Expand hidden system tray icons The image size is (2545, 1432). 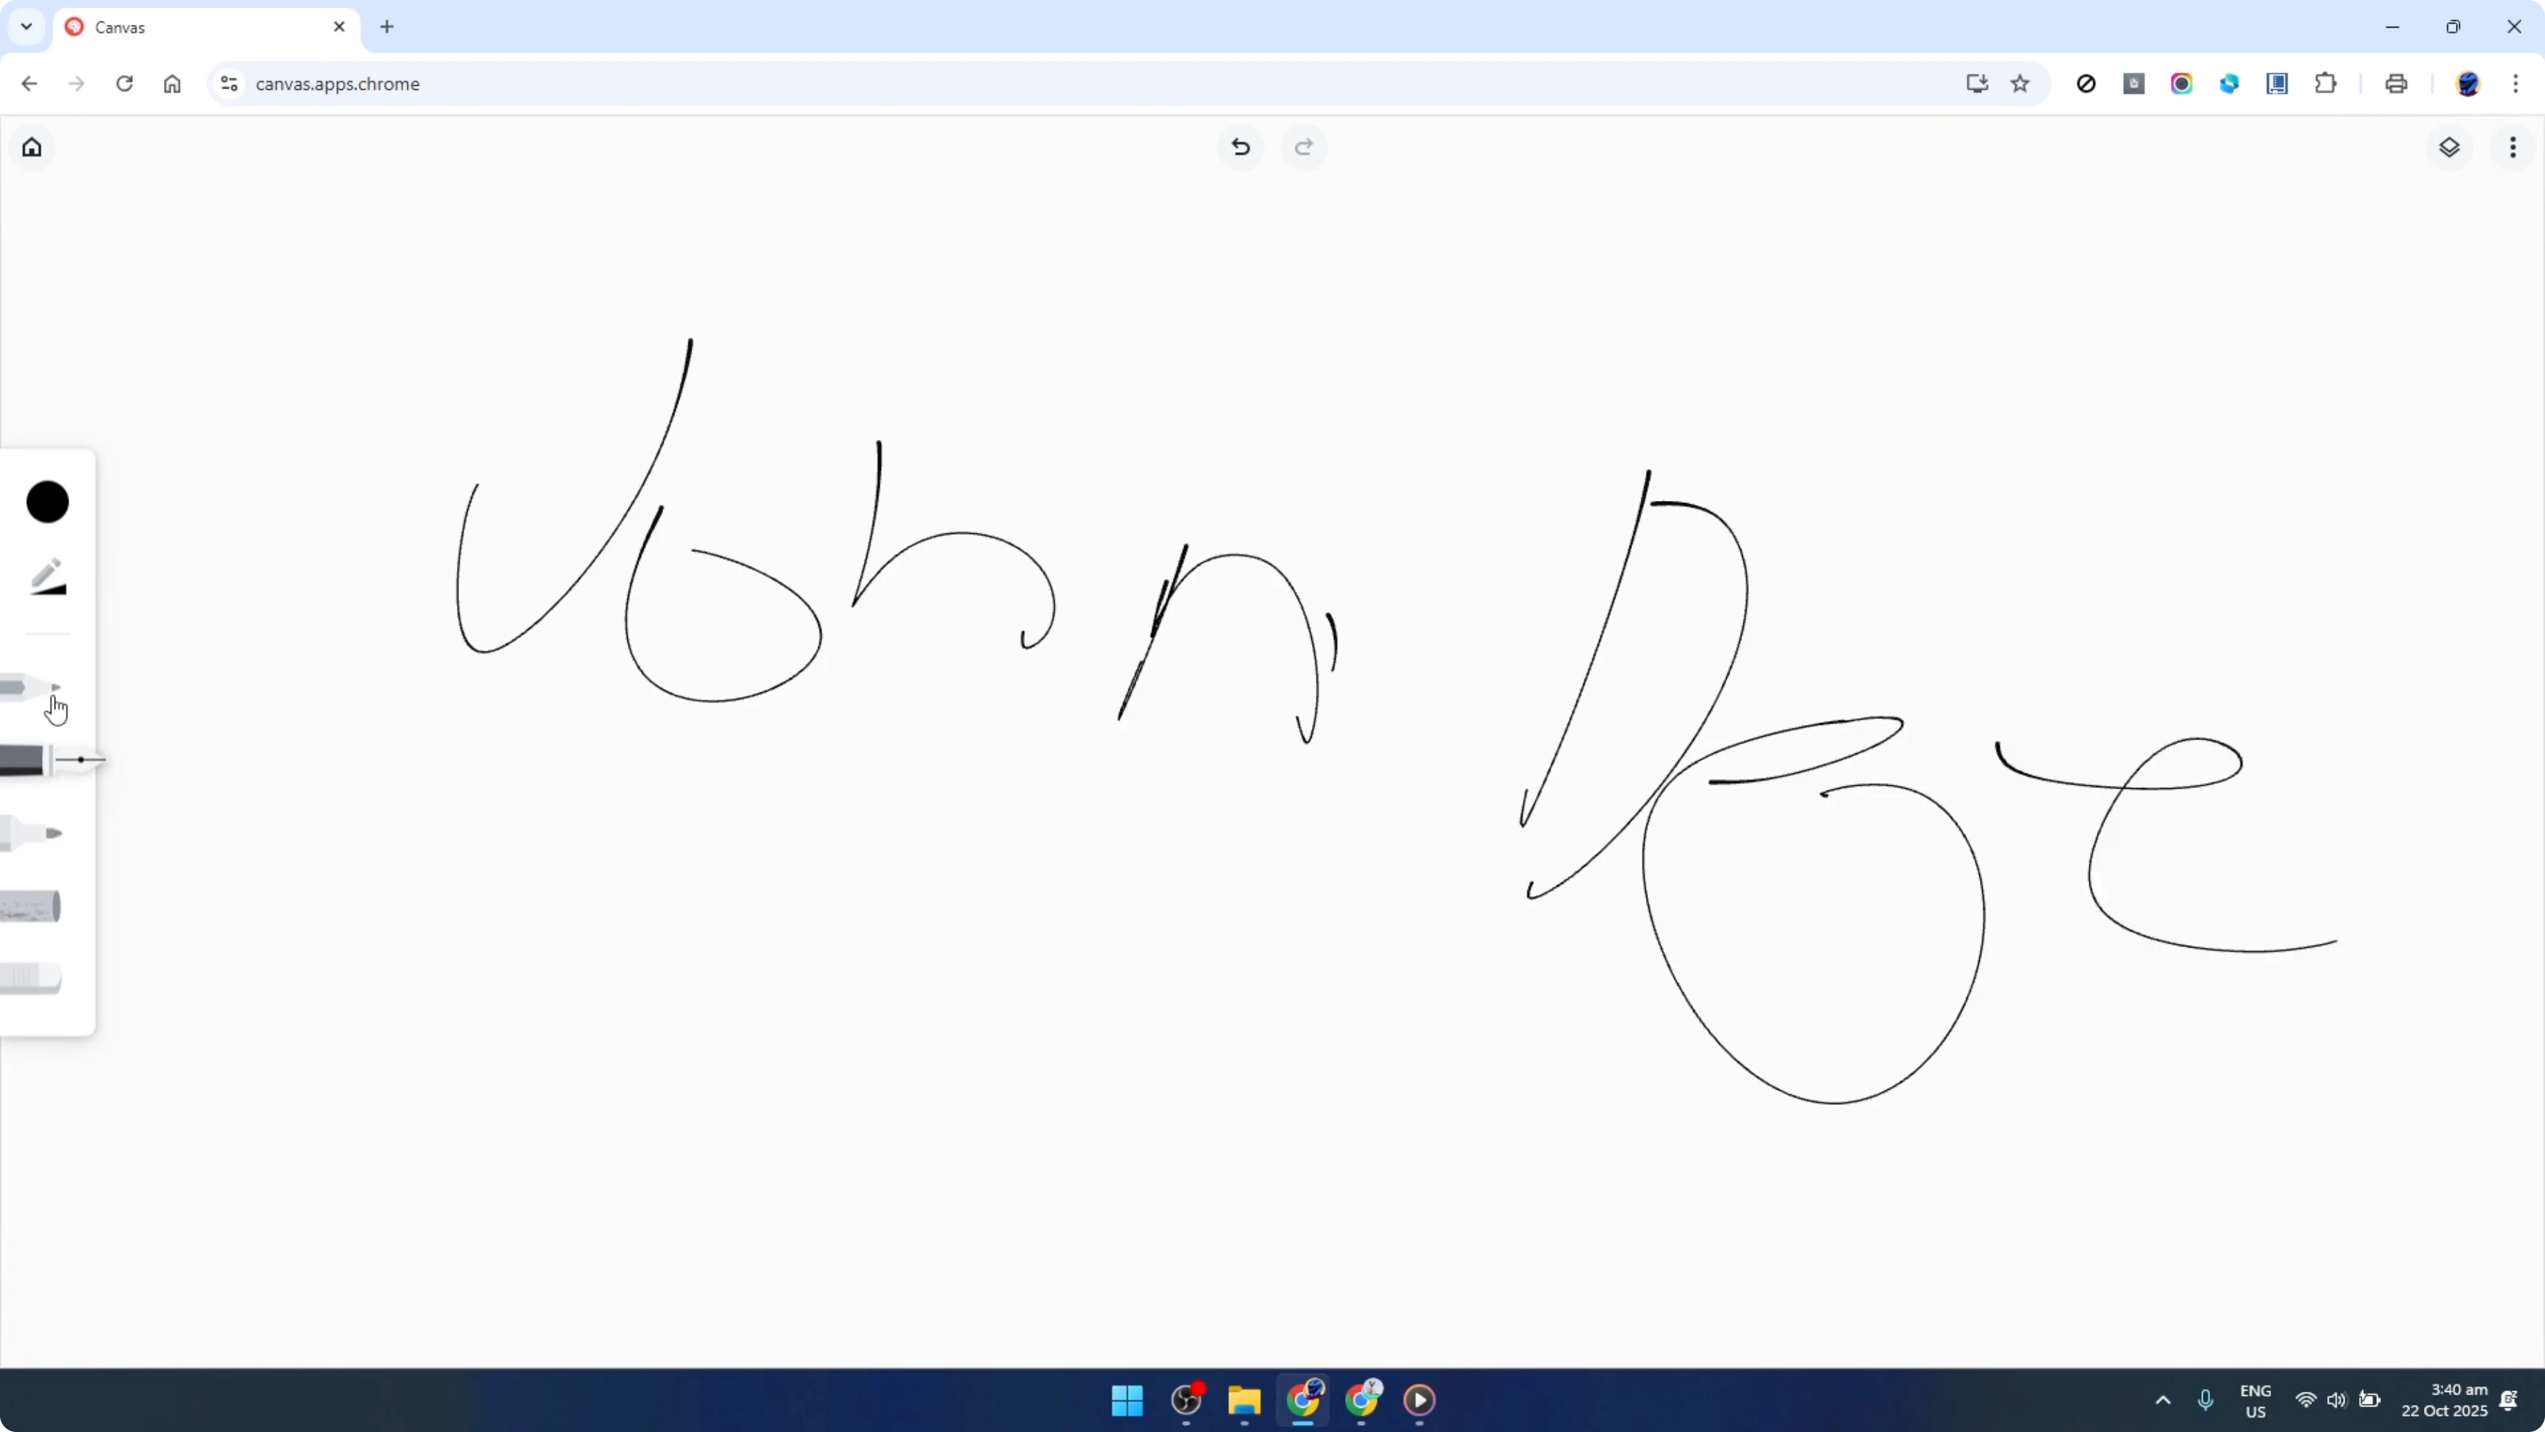point(2163,1400)
